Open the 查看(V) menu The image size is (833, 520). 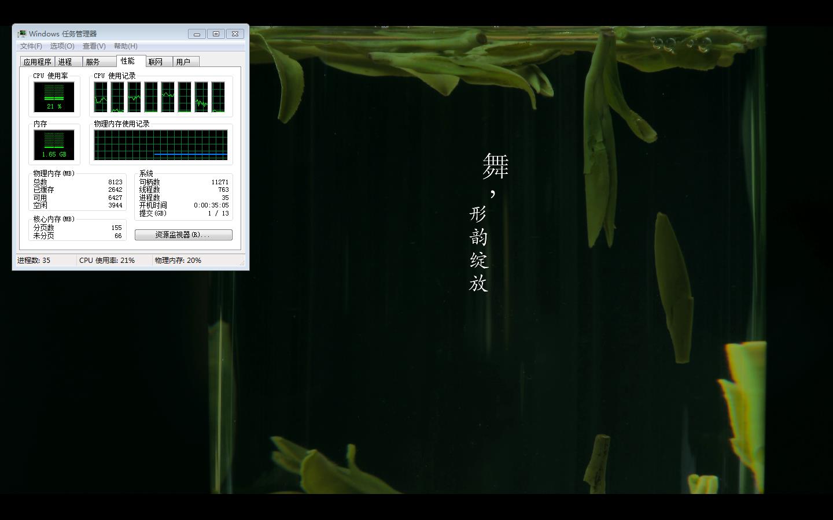coord(94,46)
